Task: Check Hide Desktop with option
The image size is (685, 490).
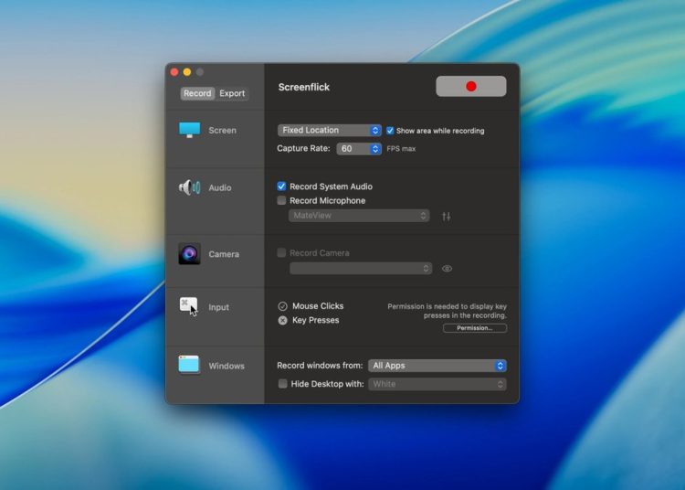Action: click(x=282, y=384)
